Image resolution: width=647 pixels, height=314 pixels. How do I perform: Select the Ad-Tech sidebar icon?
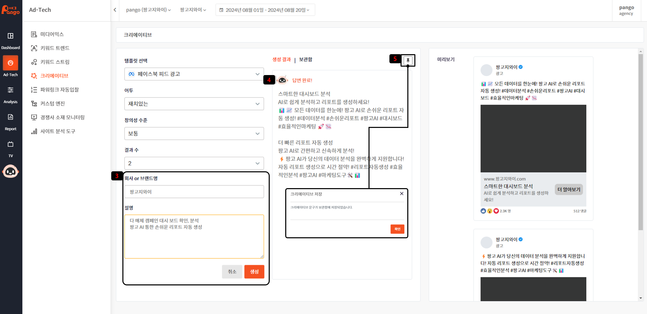tap(10, 63)
